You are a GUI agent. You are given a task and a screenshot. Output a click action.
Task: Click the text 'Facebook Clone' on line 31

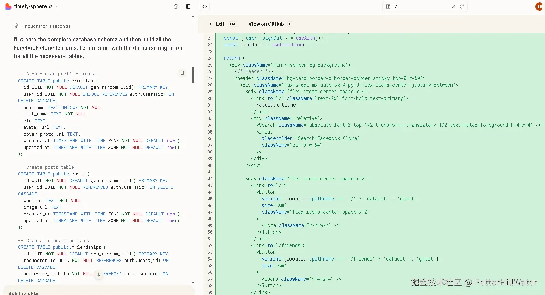276,105
